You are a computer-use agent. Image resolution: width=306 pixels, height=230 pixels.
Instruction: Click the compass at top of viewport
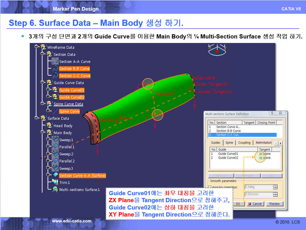pyautogui.click(x=217, y=50)
